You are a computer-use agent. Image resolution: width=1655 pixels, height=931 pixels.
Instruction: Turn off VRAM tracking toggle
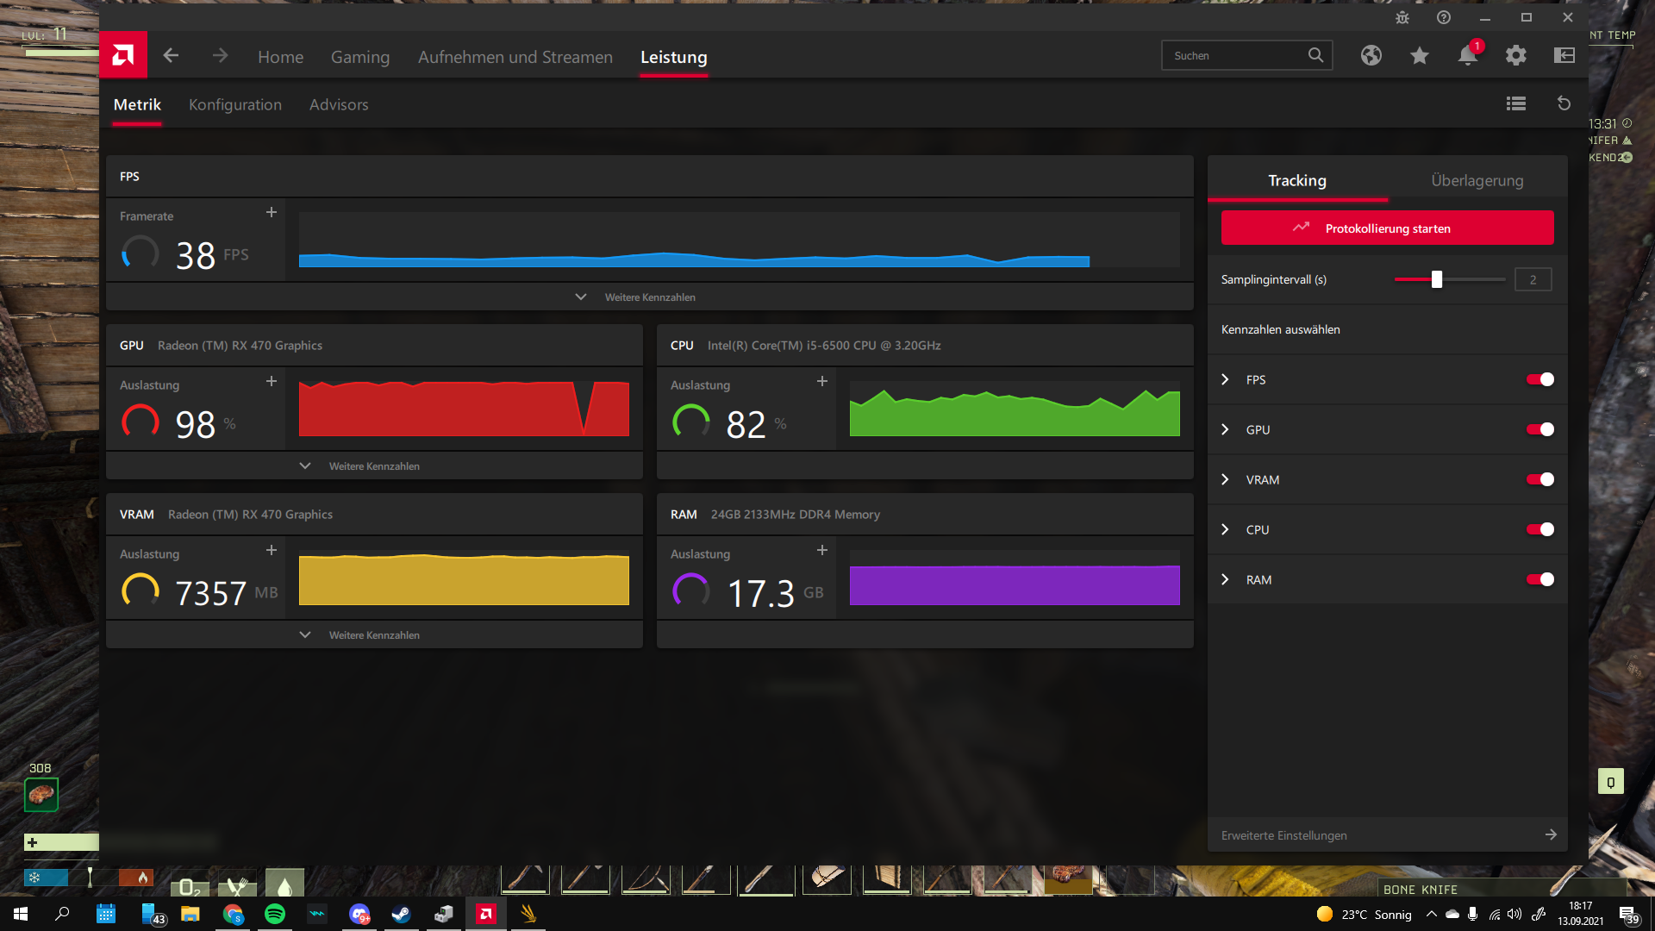coord(1539,479)
